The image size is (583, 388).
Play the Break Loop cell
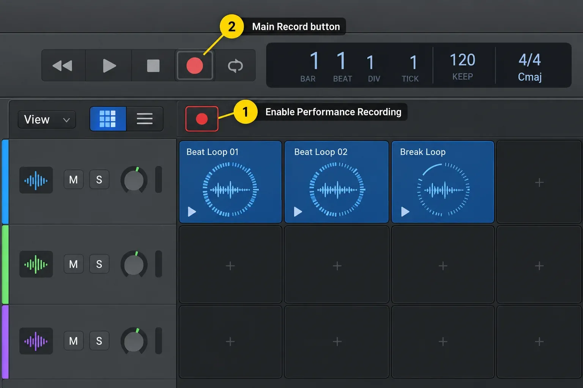[x=405, y=211]
